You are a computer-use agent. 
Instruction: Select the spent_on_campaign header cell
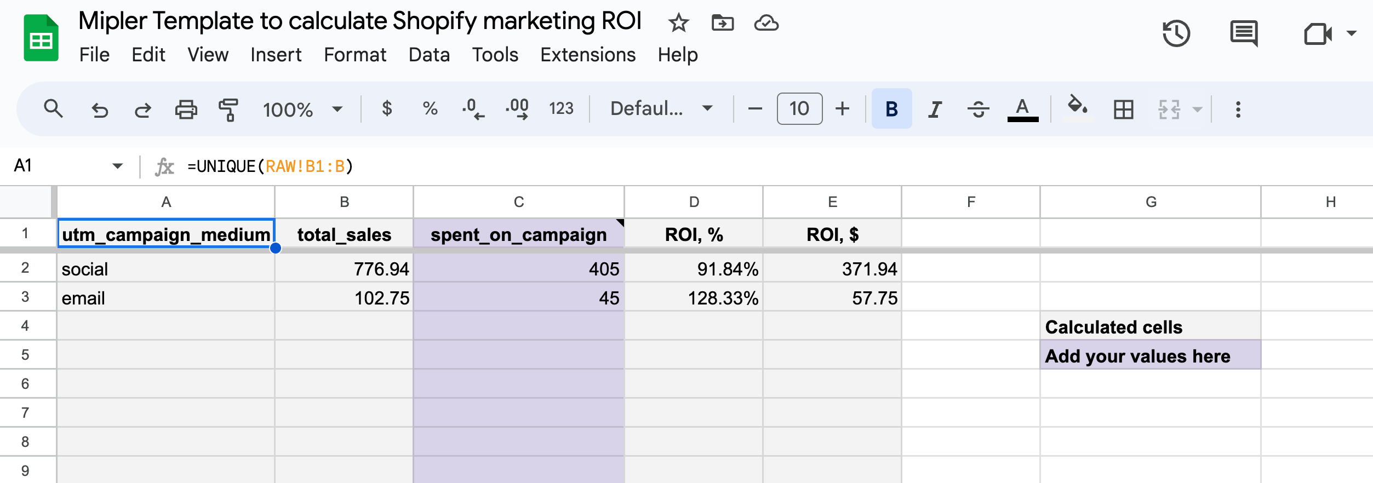tap(519, 234)
